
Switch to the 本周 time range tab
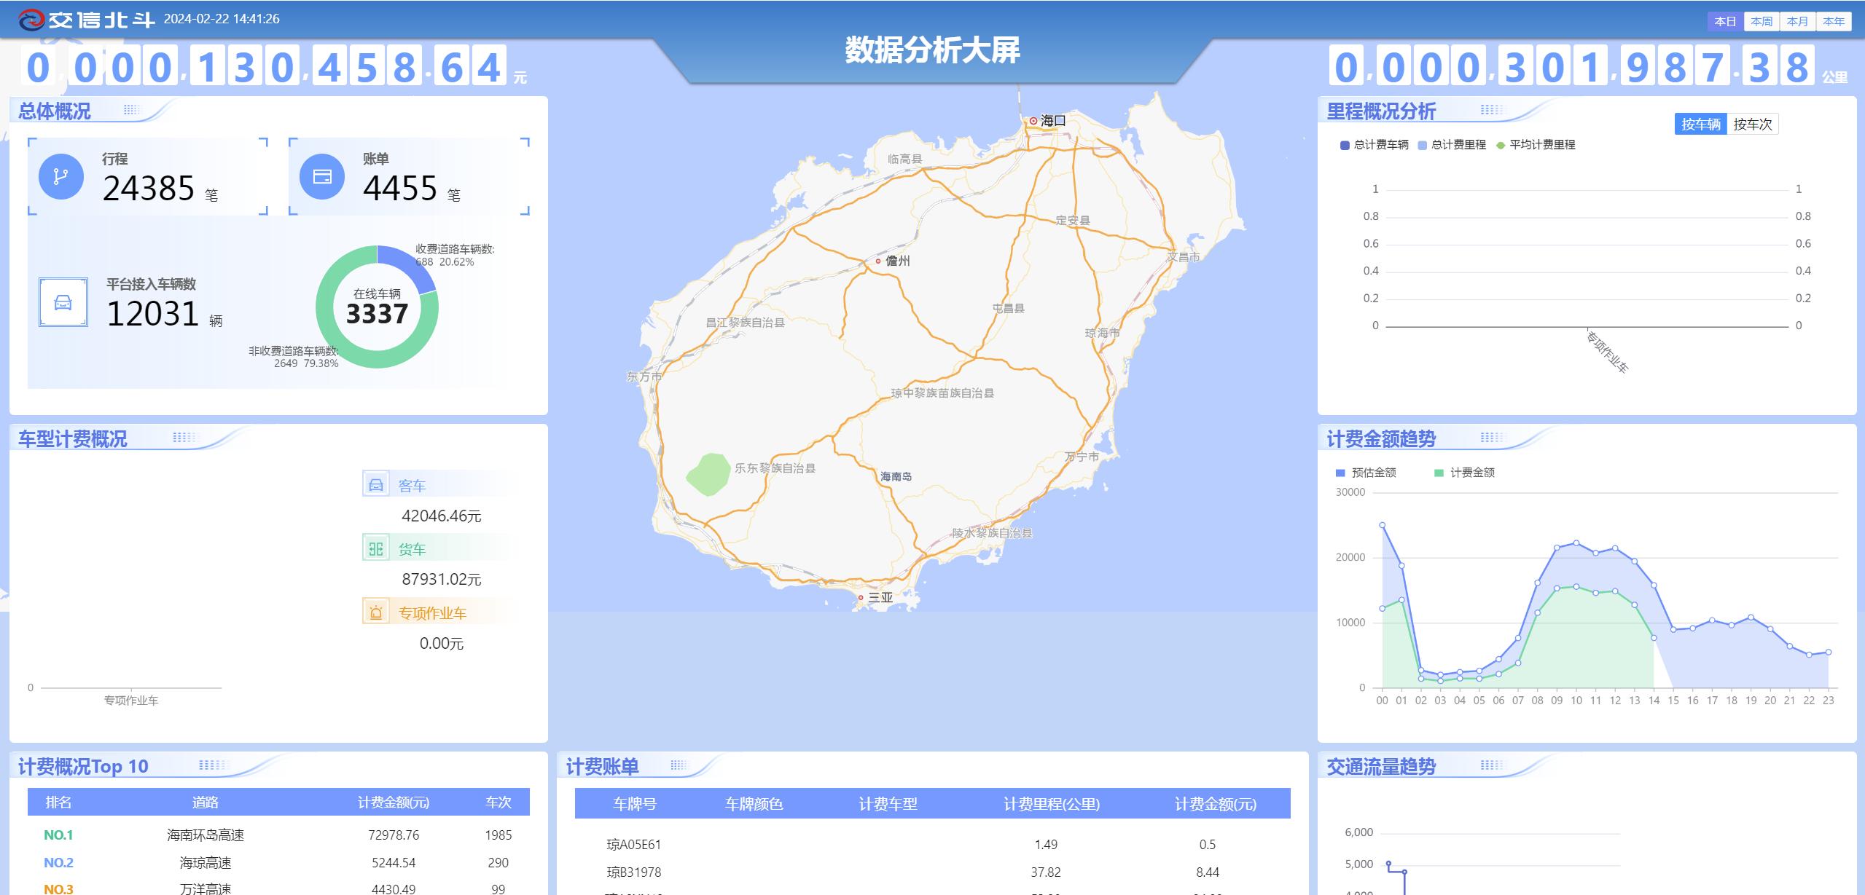(x=1762, y=21)
